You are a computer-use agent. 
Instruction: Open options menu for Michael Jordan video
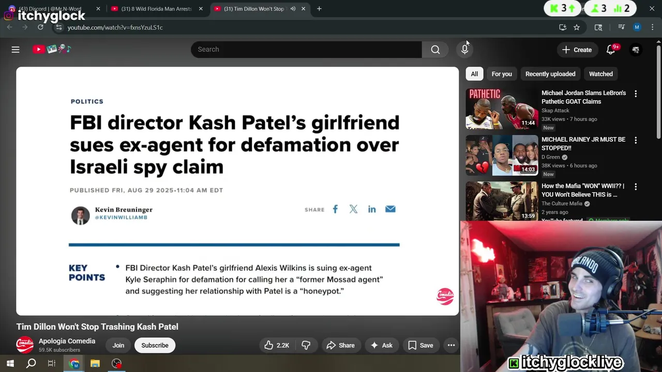click(636, 94)
